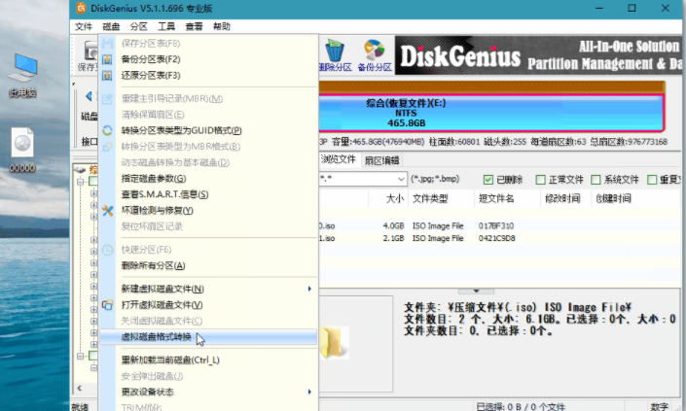Viewport: 686px width, 411px height.
Task: Open the 文件 menu
Action: coord(83,26)
